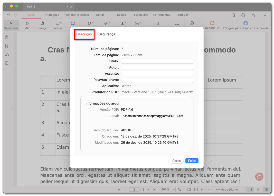The height and width of the screenshot is (196, 274).
Task: Select the Selecionar arrow tool
Action: pos(11,25)
